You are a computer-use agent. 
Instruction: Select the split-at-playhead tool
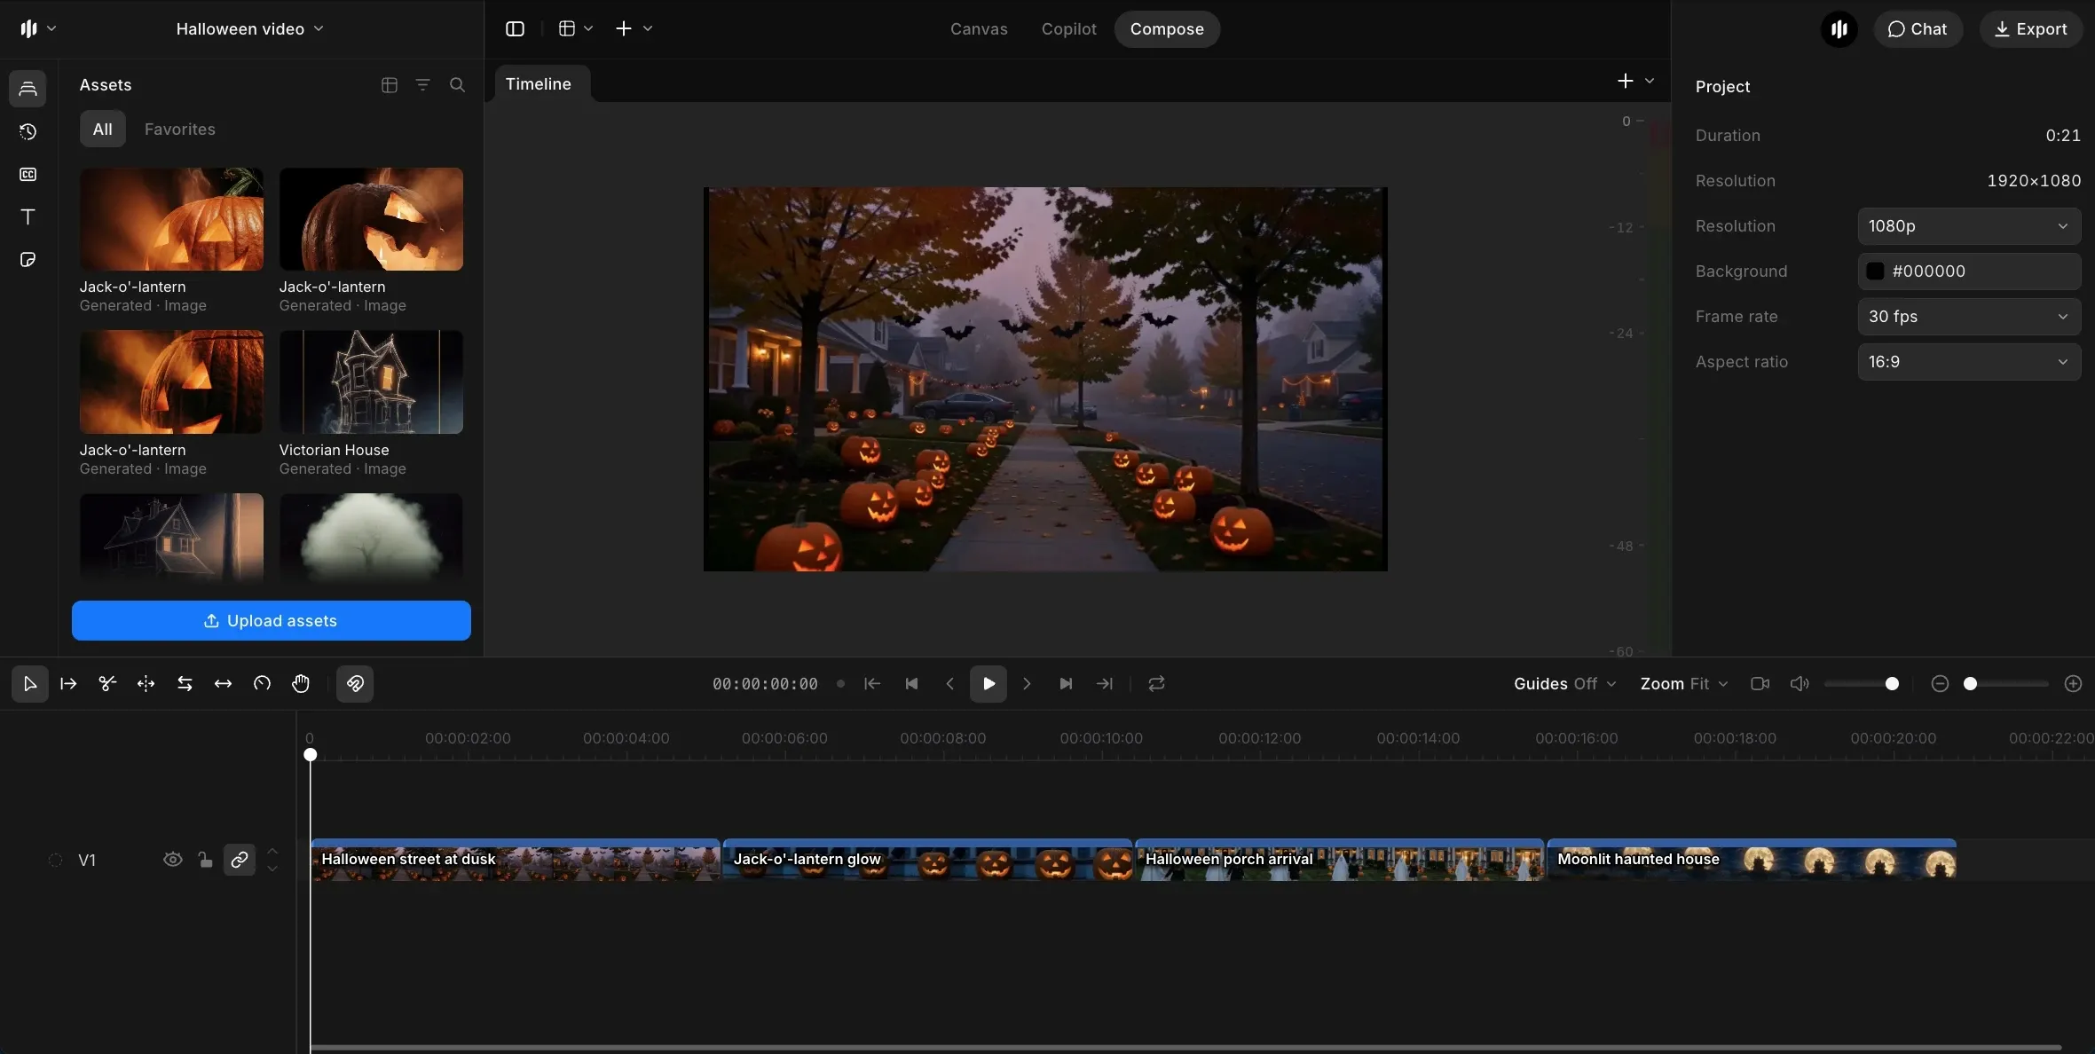tap(146, 684)
